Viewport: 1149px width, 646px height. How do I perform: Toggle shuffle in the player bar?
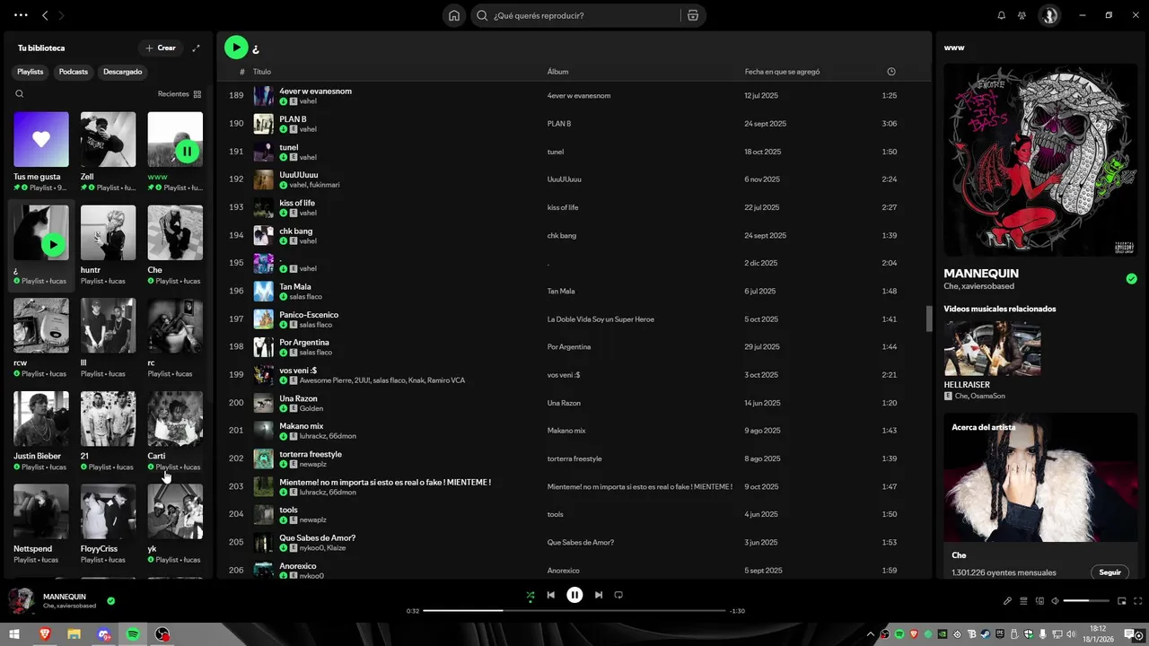[x=531, y=595]
